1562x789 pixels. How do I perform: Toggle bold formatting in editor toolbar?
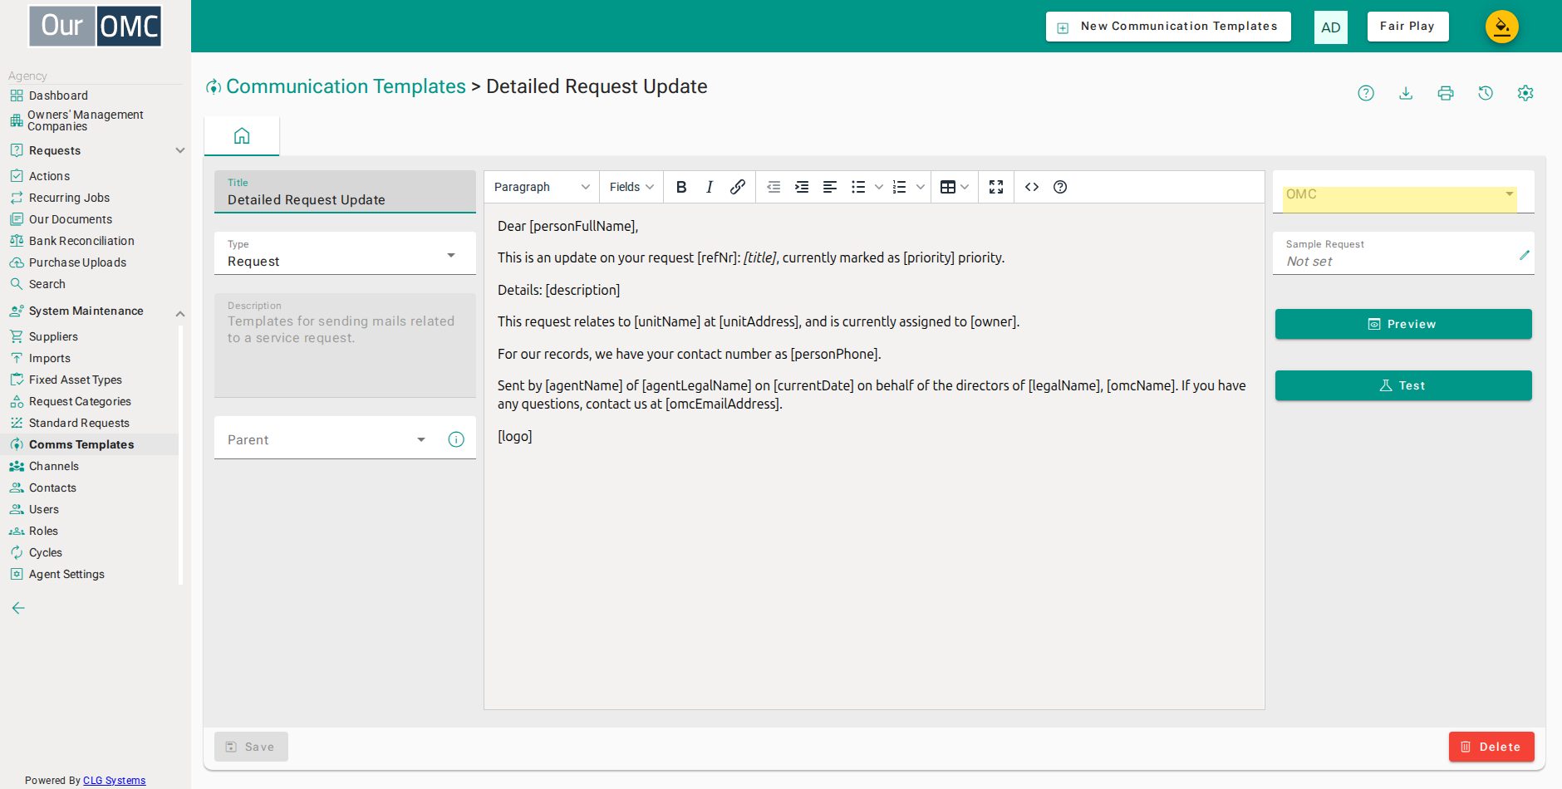pos(681,187)
